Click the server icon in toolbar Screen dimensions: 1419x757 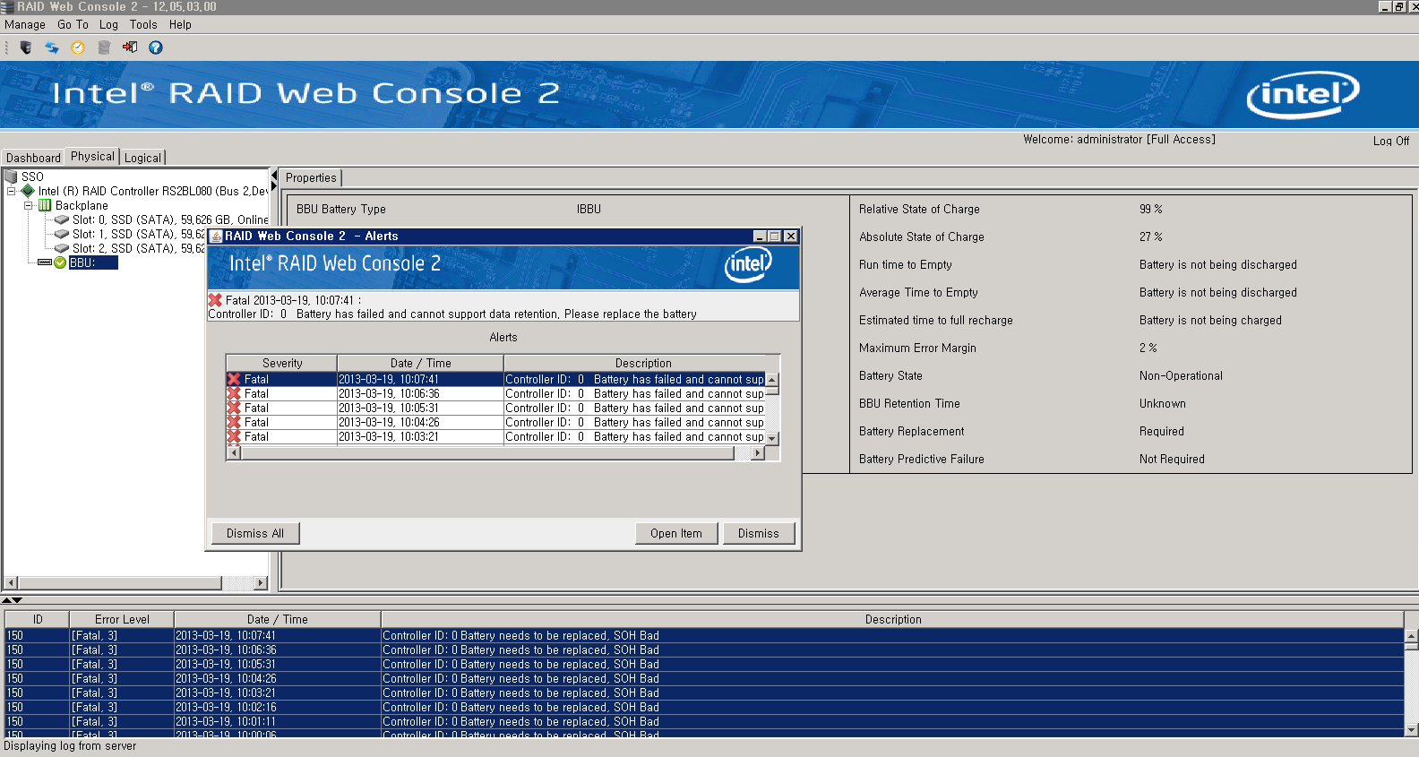click(x=25, y=47)
